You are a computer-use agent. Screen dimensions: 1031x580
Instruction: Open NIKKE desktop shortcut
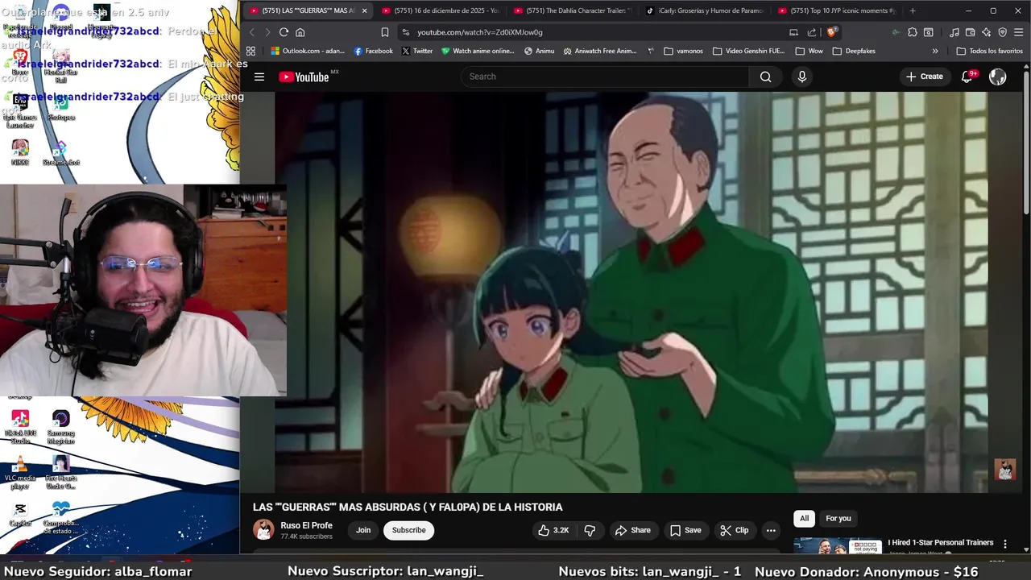tap(20, 153)
